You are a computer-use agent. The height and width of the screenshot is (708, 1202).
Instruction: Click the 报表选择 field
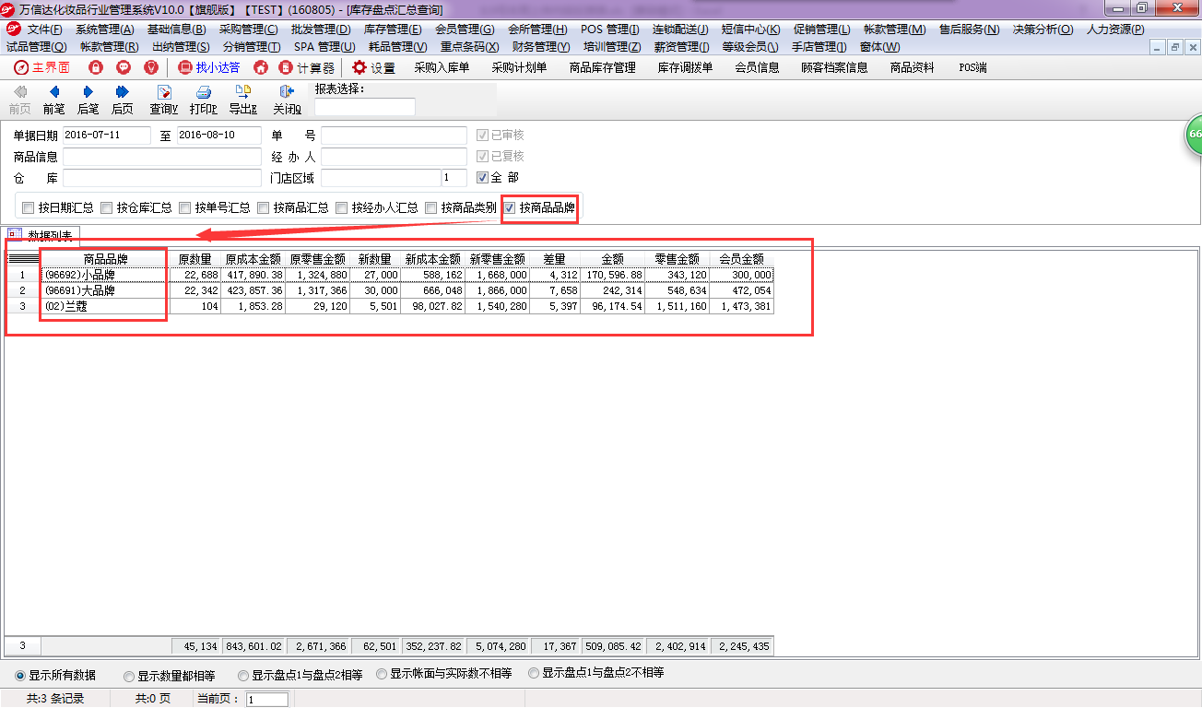364,107
